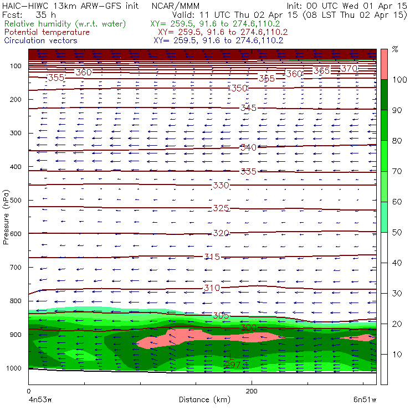Viewport: 410px width, 410px height.
Task: Click the 50 label on the colorbar
Action: tap(397, 233)
